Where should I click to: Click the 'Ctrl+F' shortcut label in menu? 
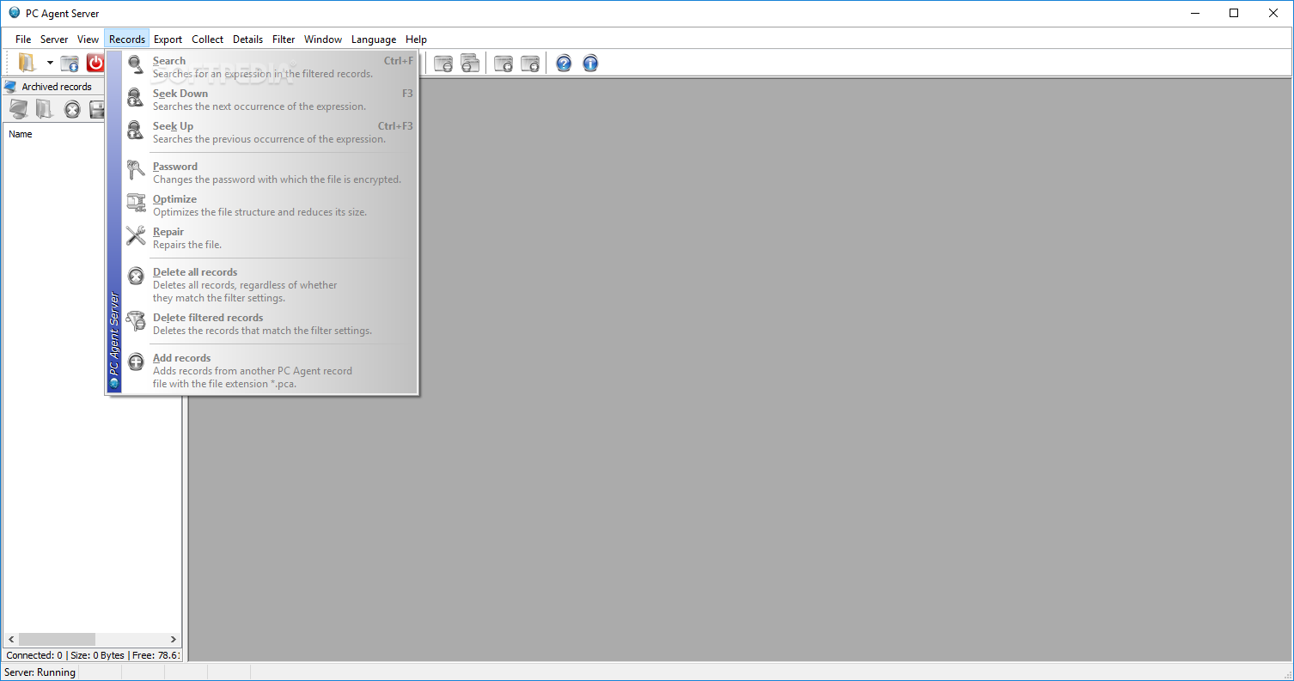(399, 61)
